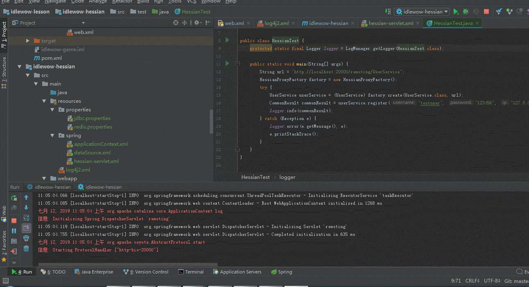Collapse the spring folder in project tree
Screen dimensions: 529x287
52,136
